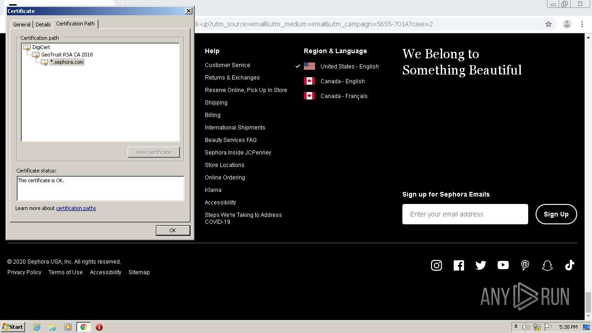The image size is (592, 333).
Task: Click the network tray icon
Action: tap(537, 327)
